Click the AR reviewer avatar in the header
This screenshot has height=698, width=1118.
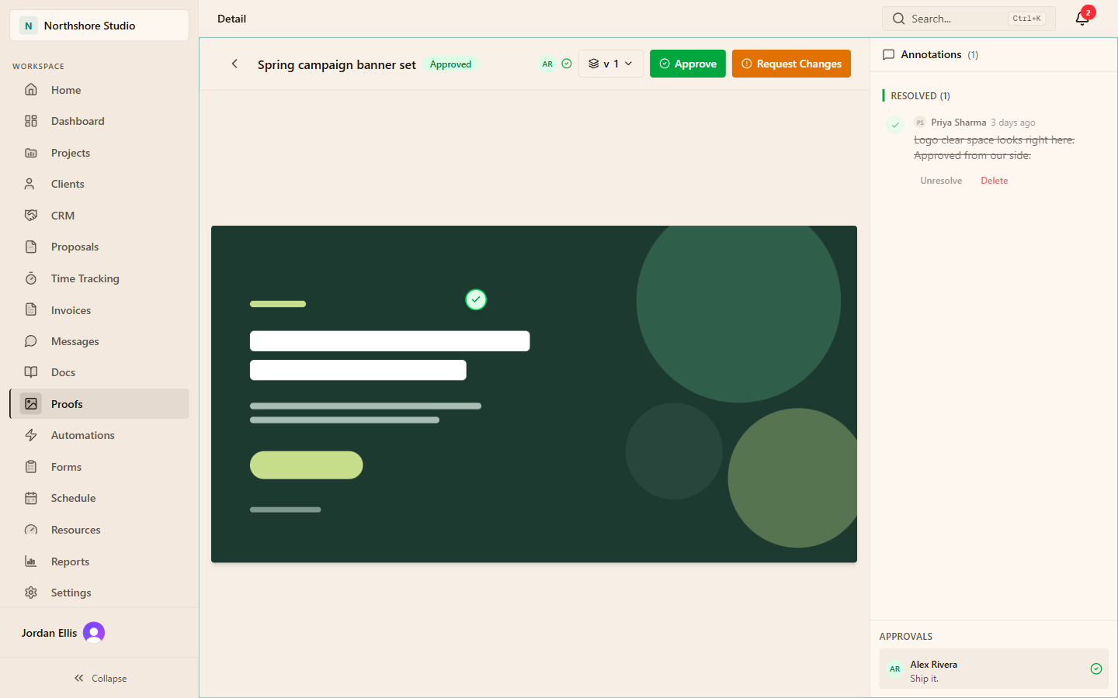pyautogui.click(x=547, y=64)
